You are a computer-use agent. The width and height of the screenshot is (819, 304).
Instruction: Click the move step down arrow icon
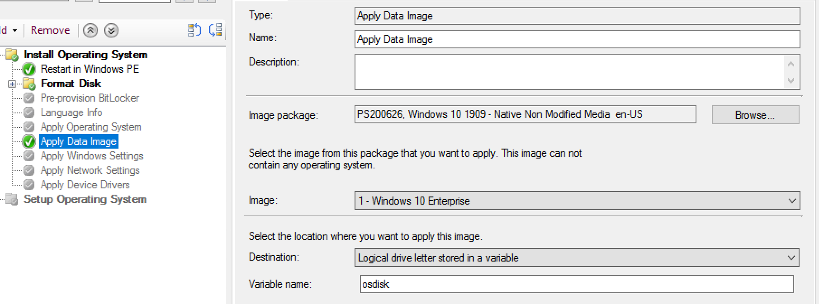tap(111, 30)
